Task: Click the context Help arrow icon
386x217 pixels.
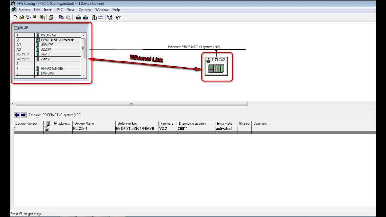Action: (x=118, y=17)
